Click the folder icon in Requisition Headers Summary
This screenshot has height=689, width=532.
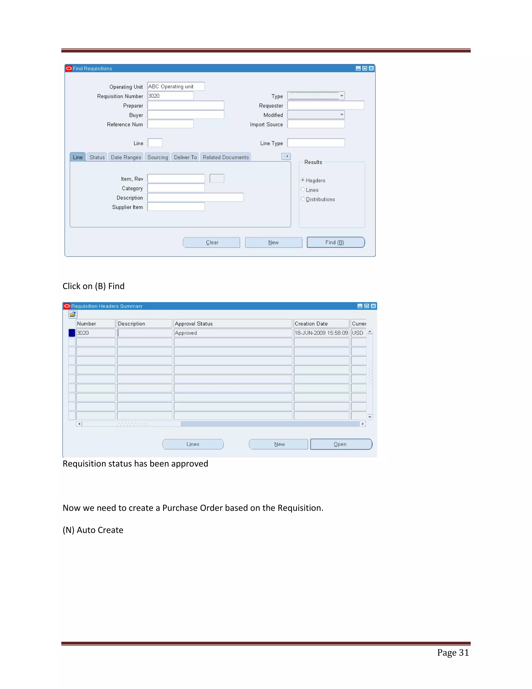click(73, 314)
